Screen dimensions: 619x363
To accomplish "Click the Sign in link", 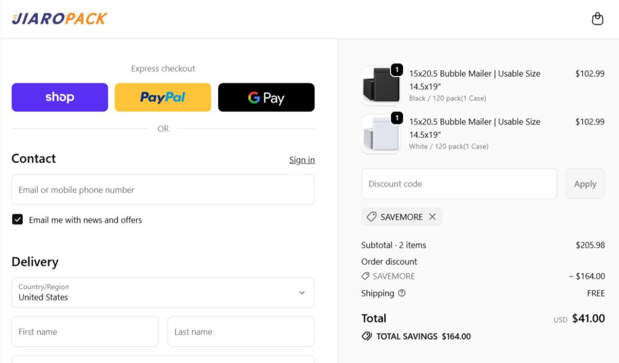I will coord(302,160).
